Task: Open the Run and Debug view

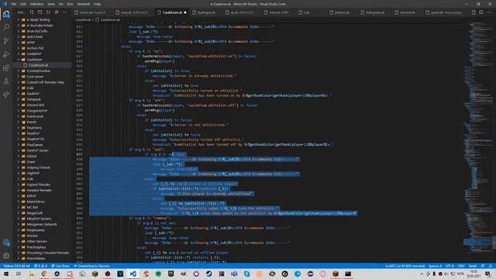Action: click(6, 54)
